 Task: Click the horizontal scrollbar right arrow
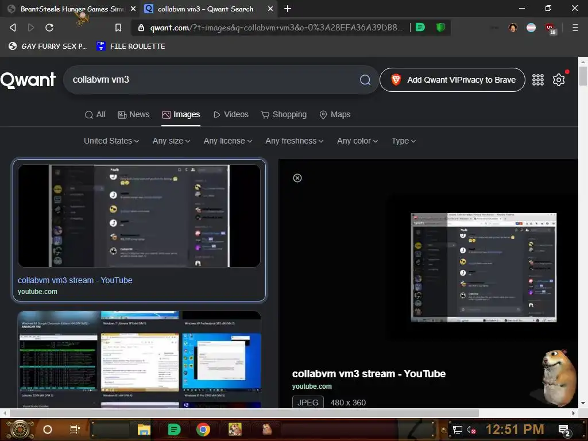coord(574,413)
